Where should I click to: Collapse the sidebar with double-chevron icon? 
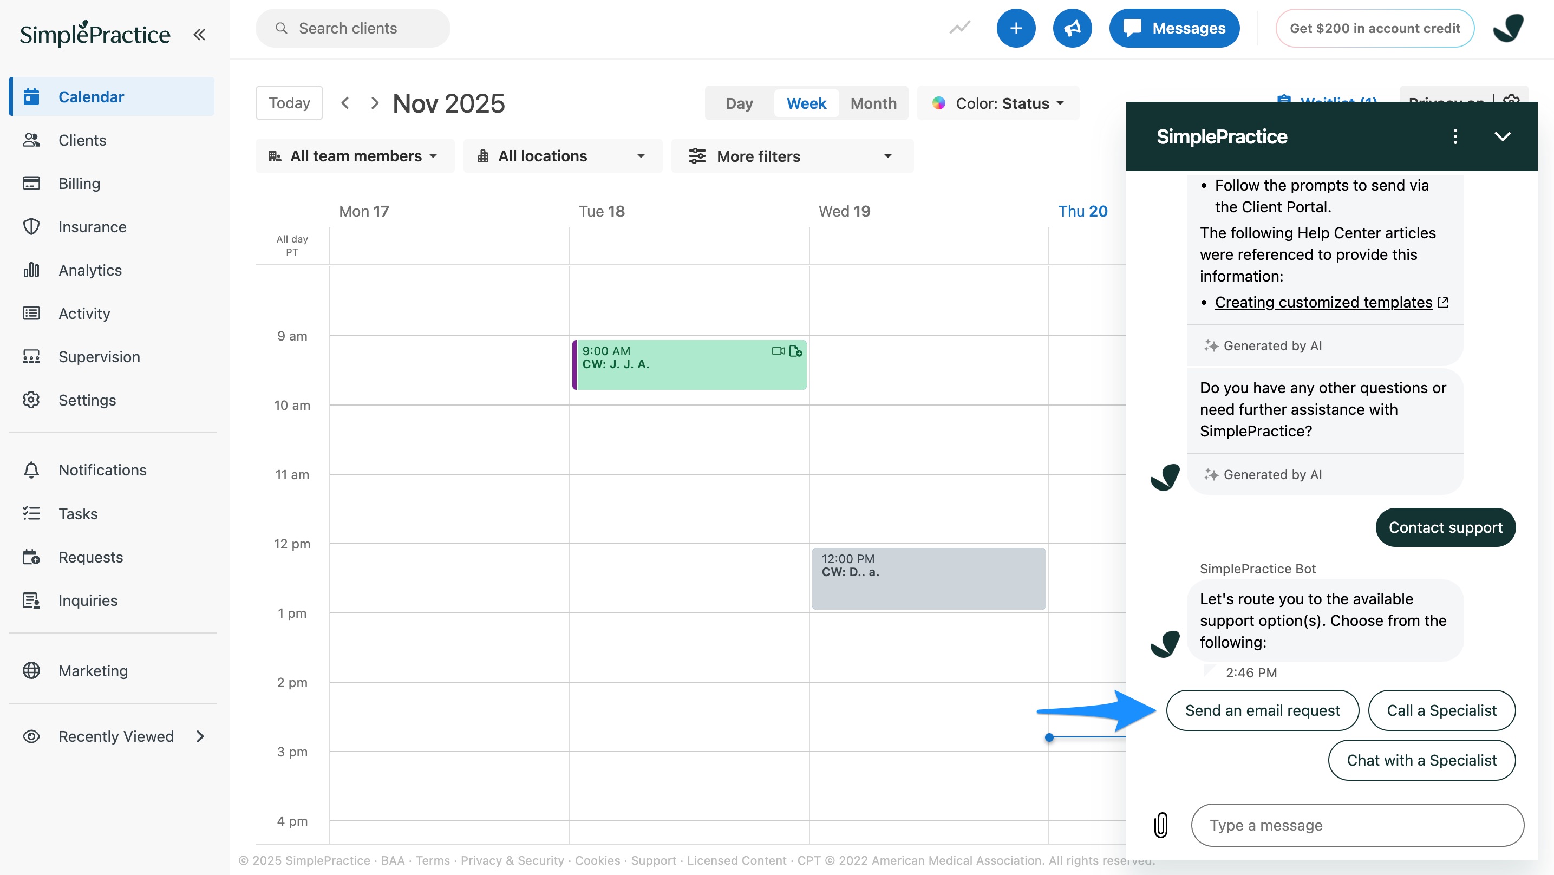tap(199, 35)
